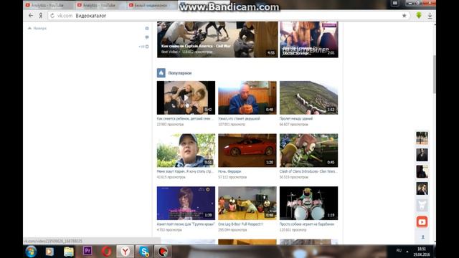Click the 107 801 просмотр view count
This screenshot has height=258, width=459.
[232, 124]
